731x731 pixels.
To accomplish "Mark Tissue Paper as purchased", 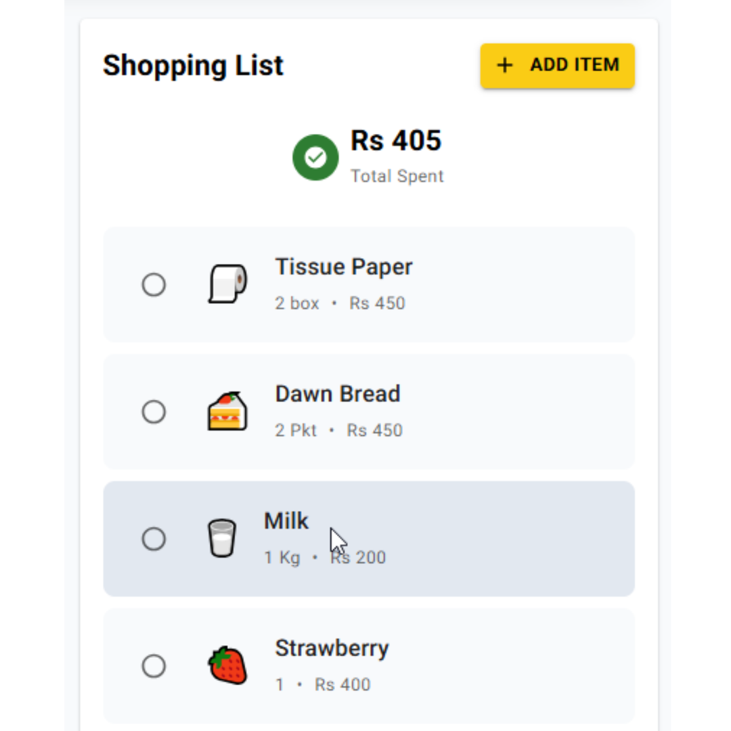I will pos(154,284).
